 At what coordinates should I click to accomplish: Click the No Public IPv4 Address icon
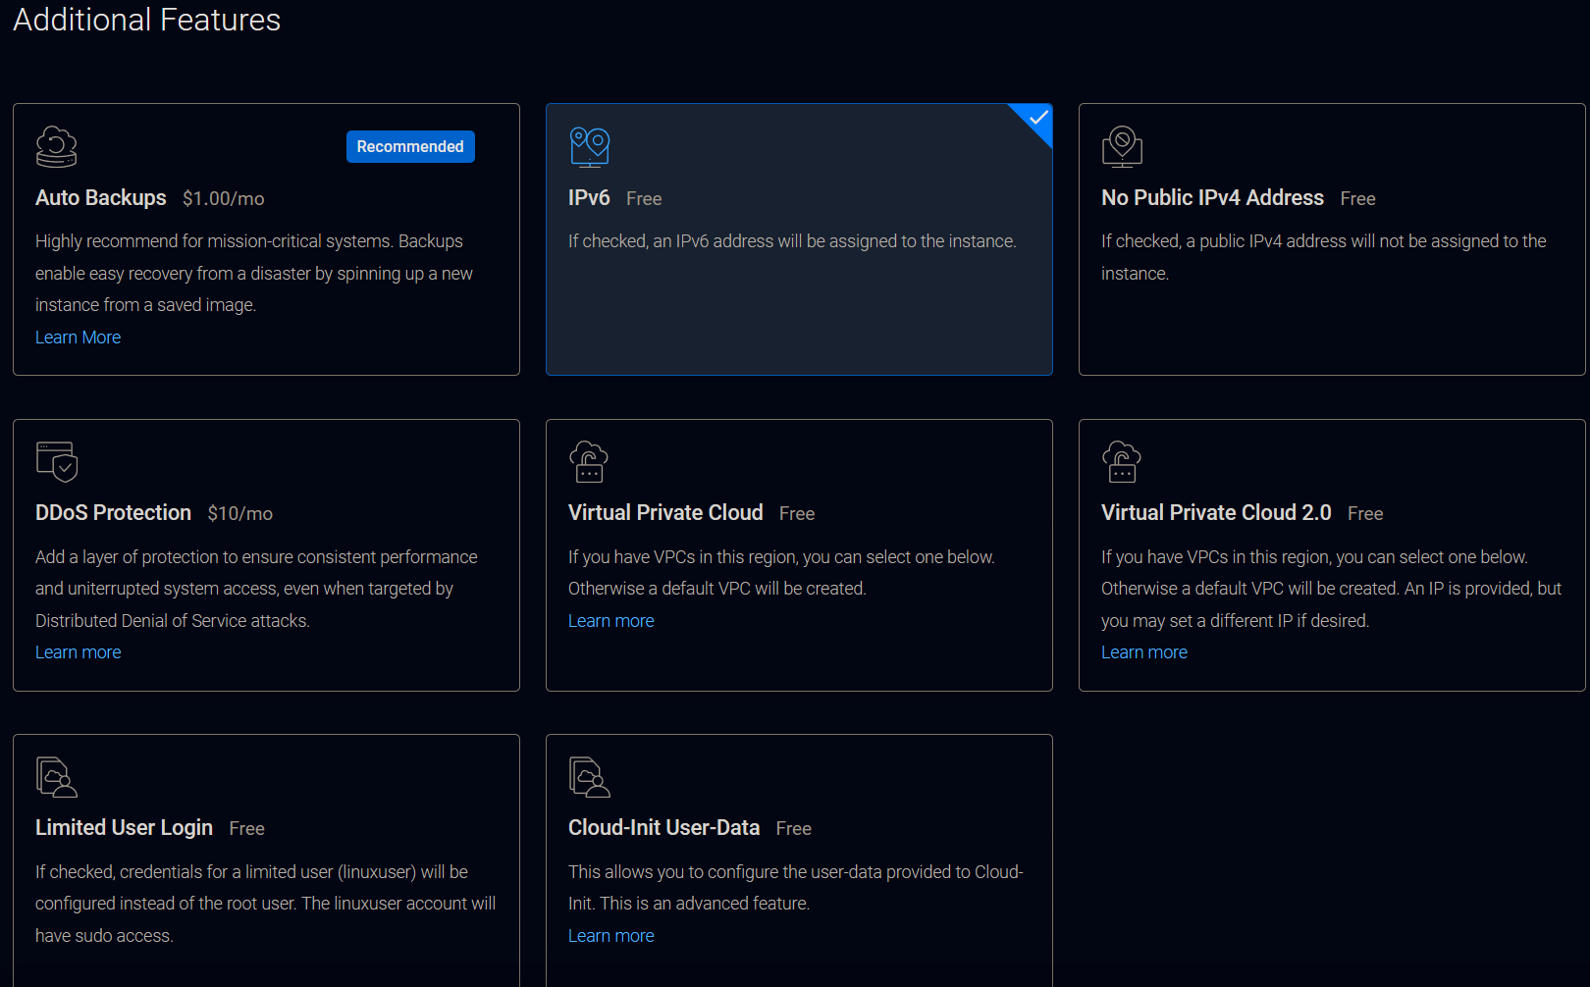(x=1122, y=147)
